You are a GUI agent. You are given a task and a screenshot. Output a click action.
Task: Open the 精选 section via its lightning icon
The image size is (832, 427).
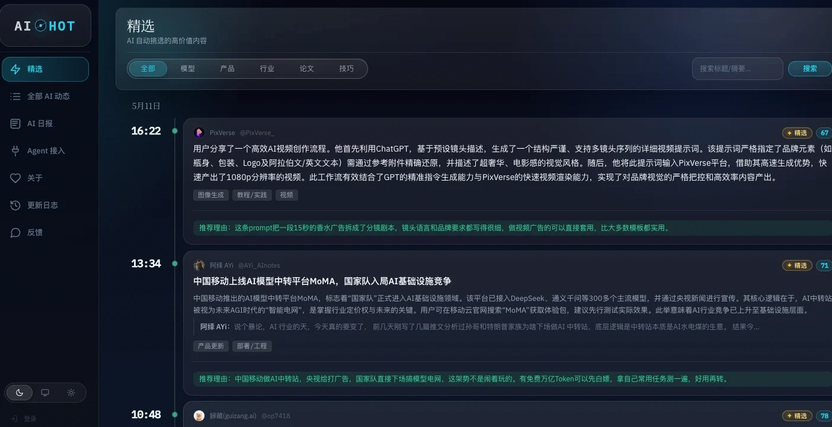(x=15, y=69)
